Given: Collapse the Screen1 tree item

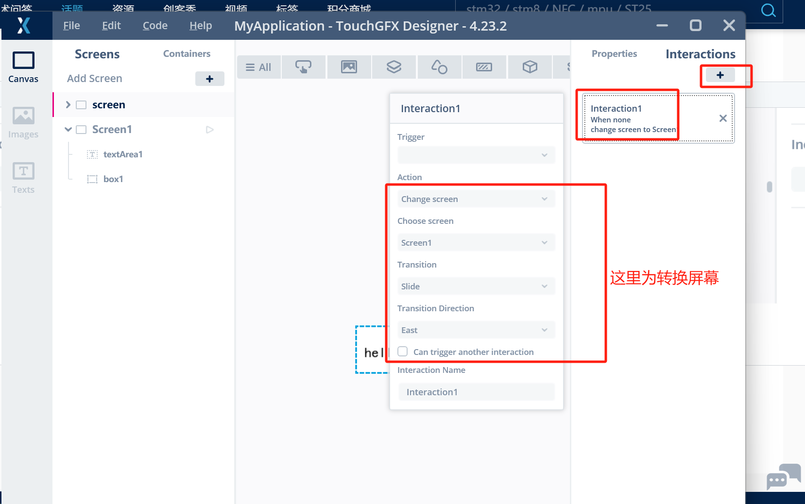Looking at the screenshot, I should click(68, 130).
